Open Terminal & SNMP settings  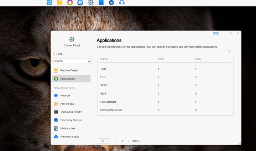pos(71,112)
